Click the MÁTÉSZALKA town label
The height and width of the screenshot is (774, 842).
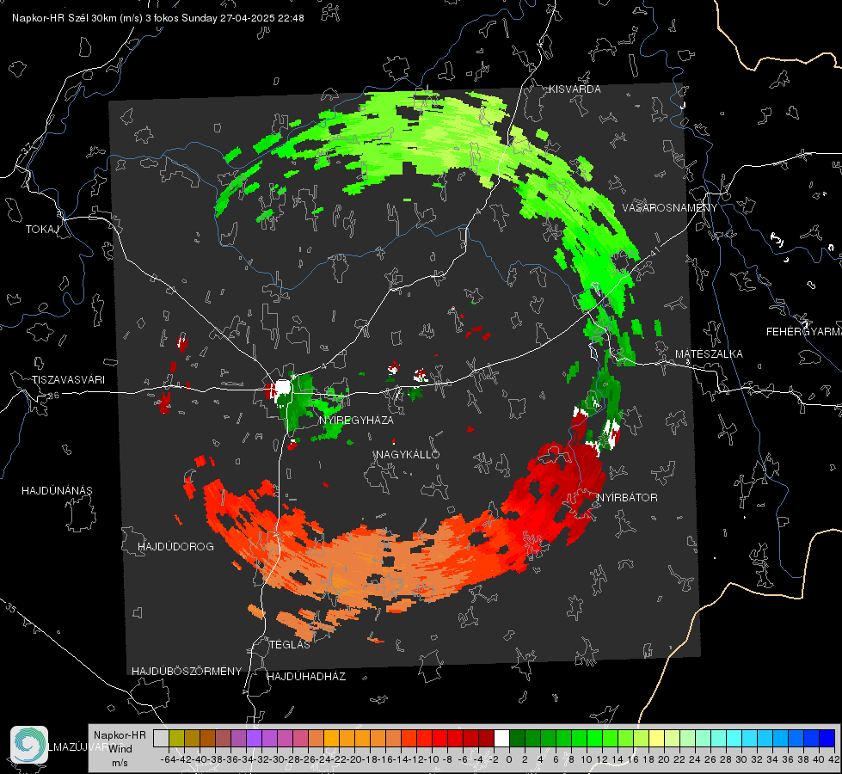(x=709, y=354)
